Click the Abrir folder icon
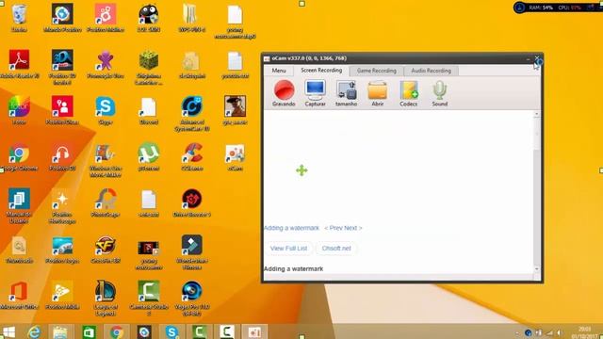The image size is (603, 339). point(377,93)
